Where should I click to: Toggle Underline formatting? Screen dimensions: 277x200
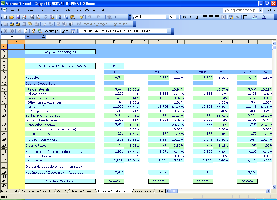point(197,17)
